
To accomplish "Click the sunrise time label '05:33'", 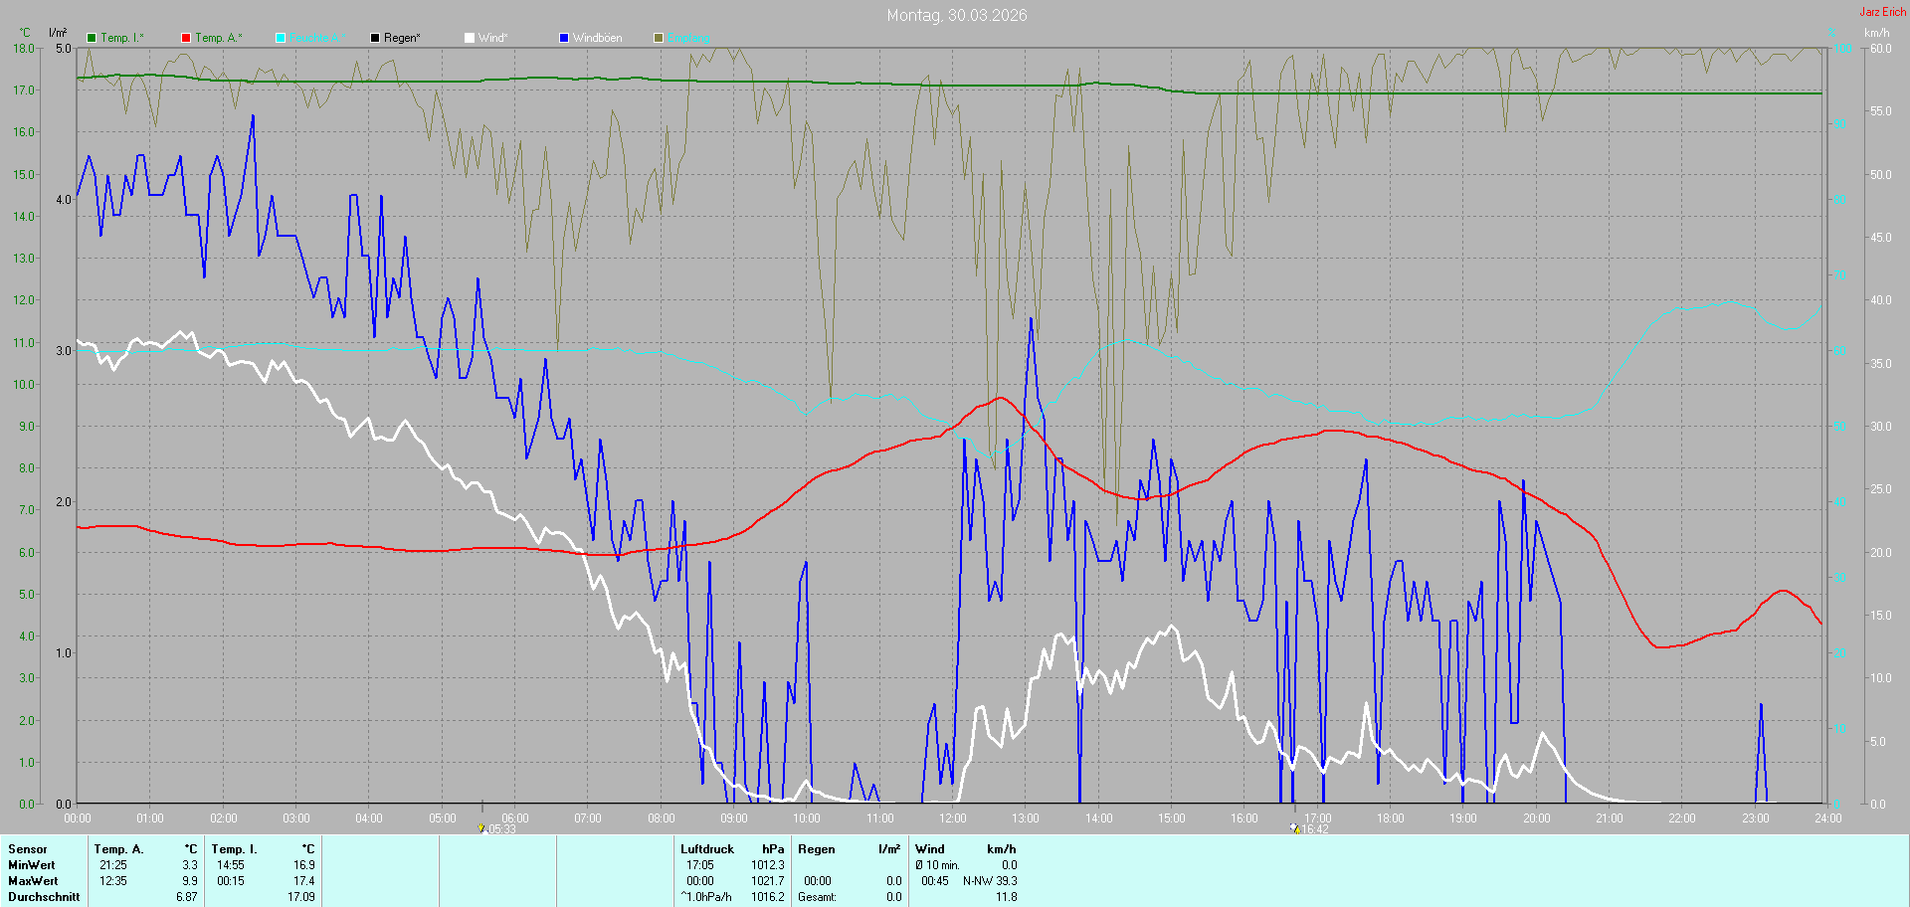I will coord(502,829).
